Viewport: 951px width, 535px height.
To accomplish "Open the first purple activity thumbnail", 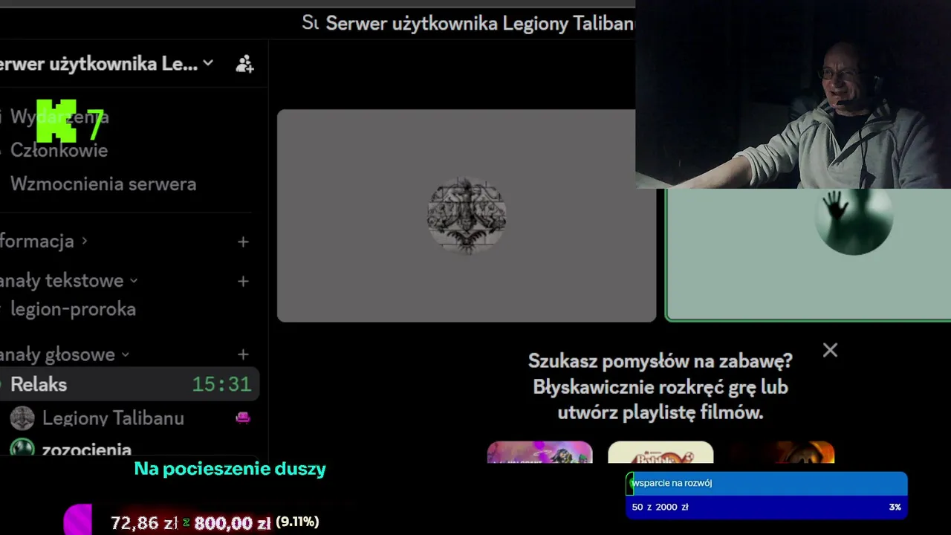I will point(539,452).
